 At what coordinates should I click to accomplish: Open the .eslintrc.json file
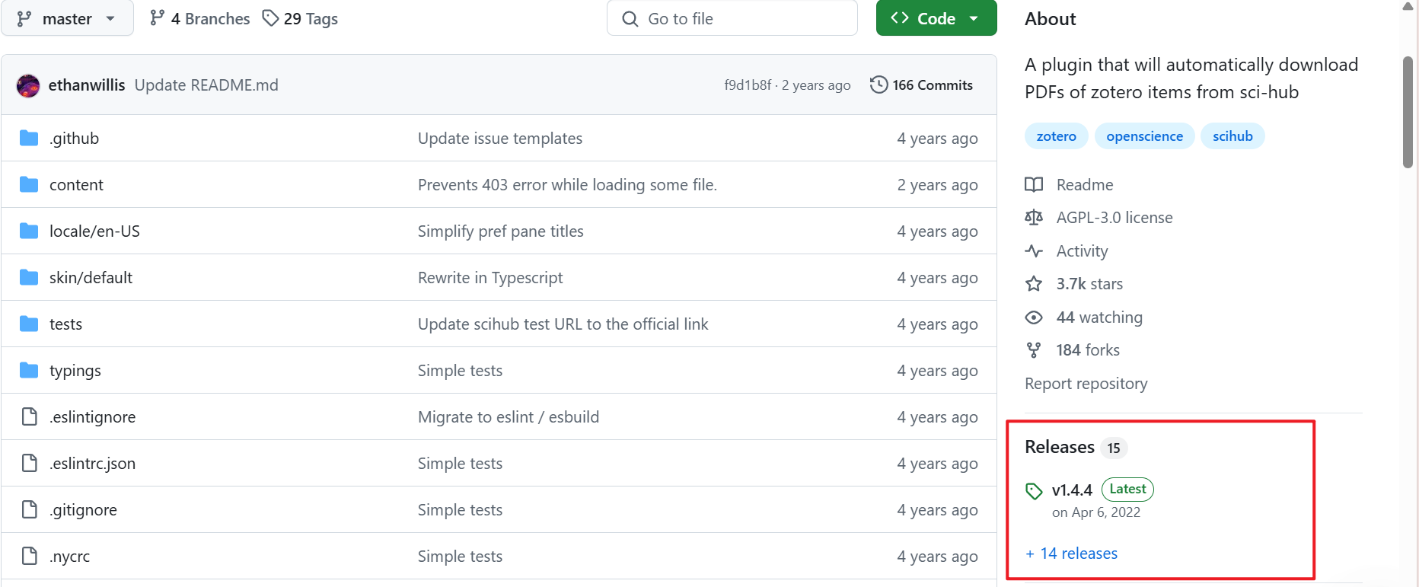93,464
